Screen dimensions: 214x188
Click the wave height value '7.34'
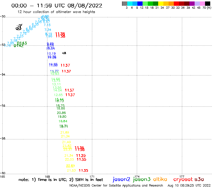pos(48,30)
